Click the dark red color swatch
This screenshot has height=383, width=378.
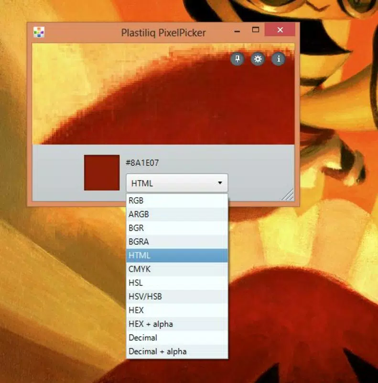click(102, 172)
